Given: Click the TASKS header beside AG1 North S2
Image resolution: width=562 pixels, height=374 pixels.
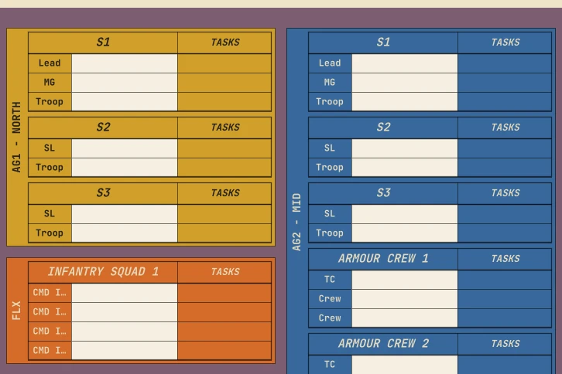Looking at the screenshot, I should pos(225,127).
